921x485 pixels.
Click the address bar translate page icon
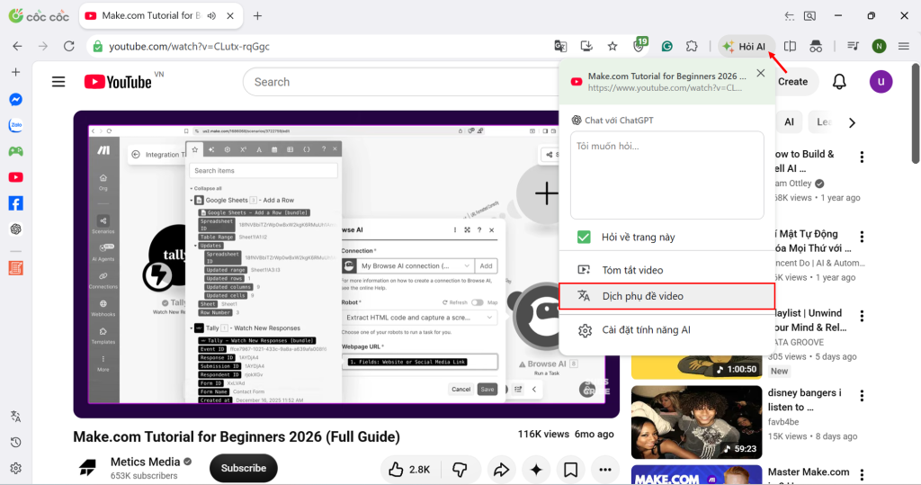(560, 46)
